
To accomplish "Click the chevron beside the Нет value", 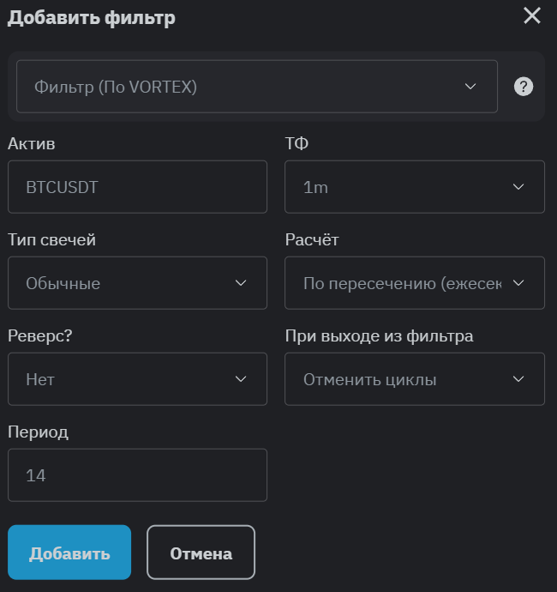I will [x=241, y=379].
